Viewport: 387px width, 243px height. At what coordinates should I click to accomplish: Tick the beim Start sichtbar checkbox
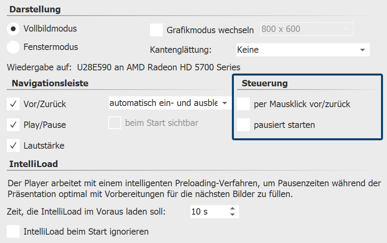115,123
